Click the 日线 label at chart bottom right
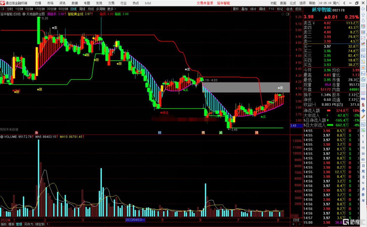The height and width of the screenshot is (227, 367). pos(296,220)
